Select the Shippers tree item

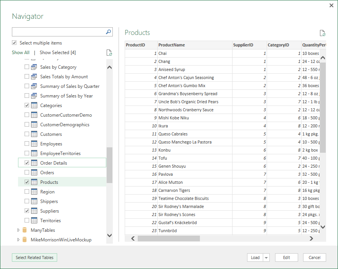click(x=49, y=201)
